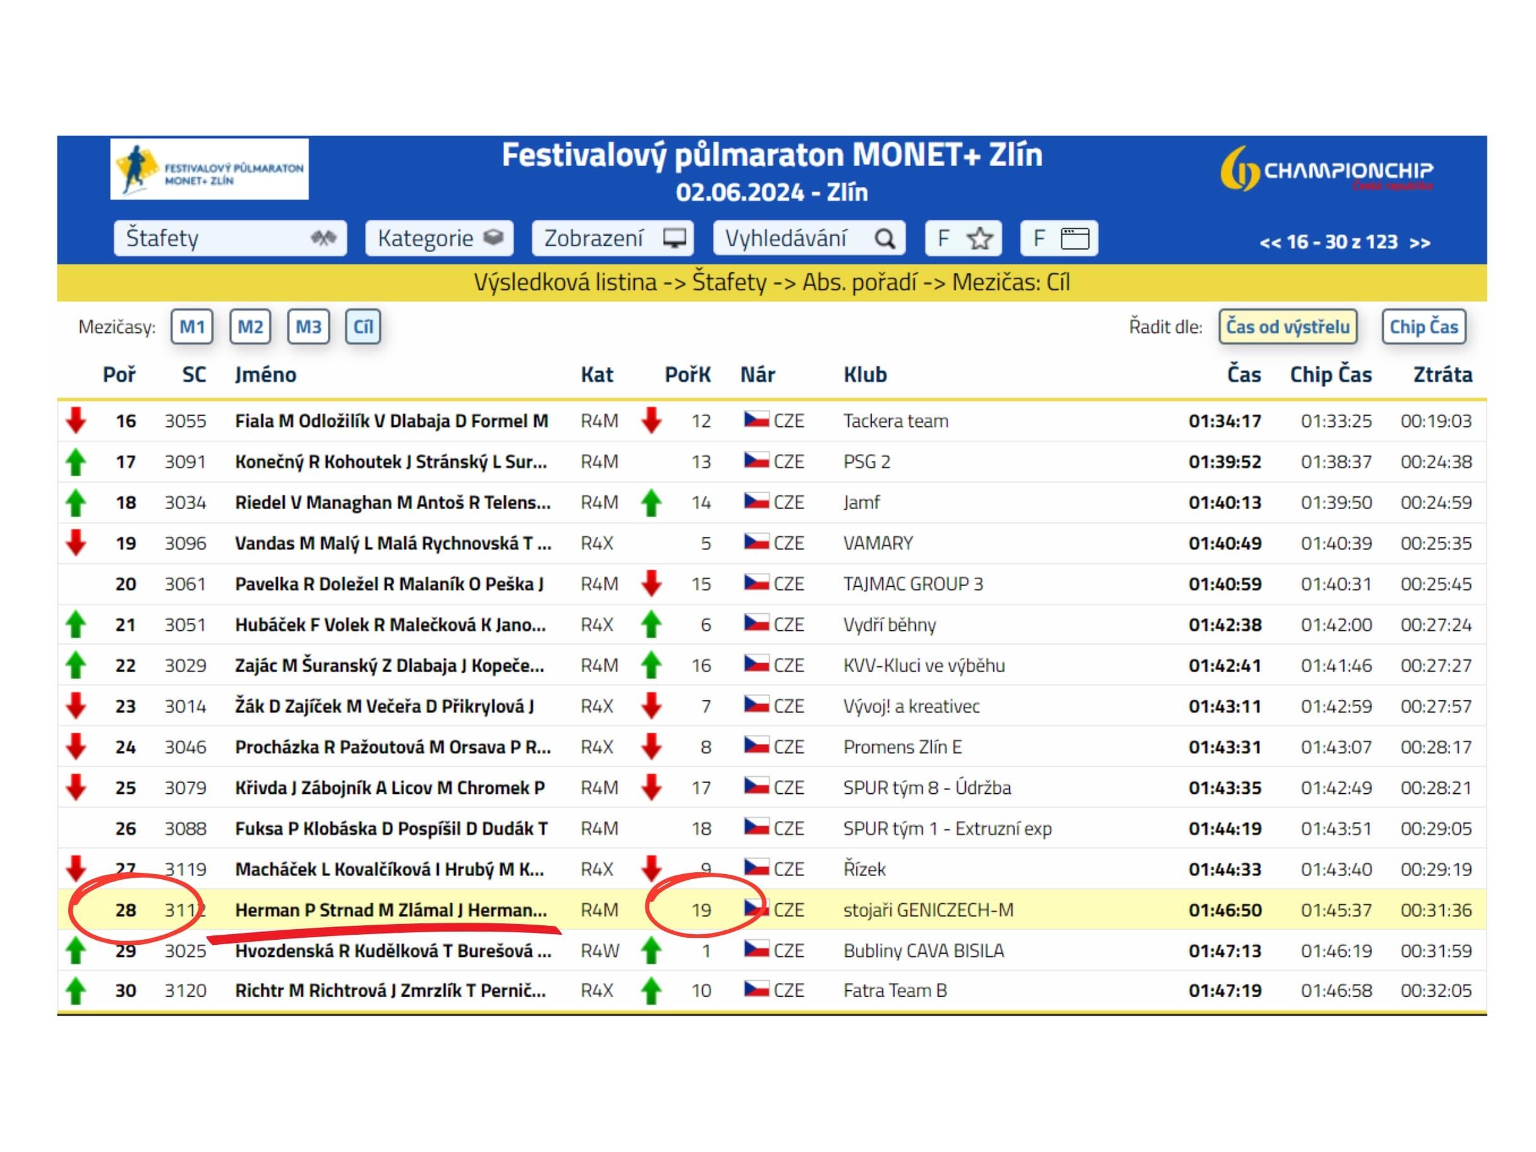Image resolution: width=1536 pixels, height=1152 pixels.
Task: Go to previous results page <<
Action: (1269, 243)
